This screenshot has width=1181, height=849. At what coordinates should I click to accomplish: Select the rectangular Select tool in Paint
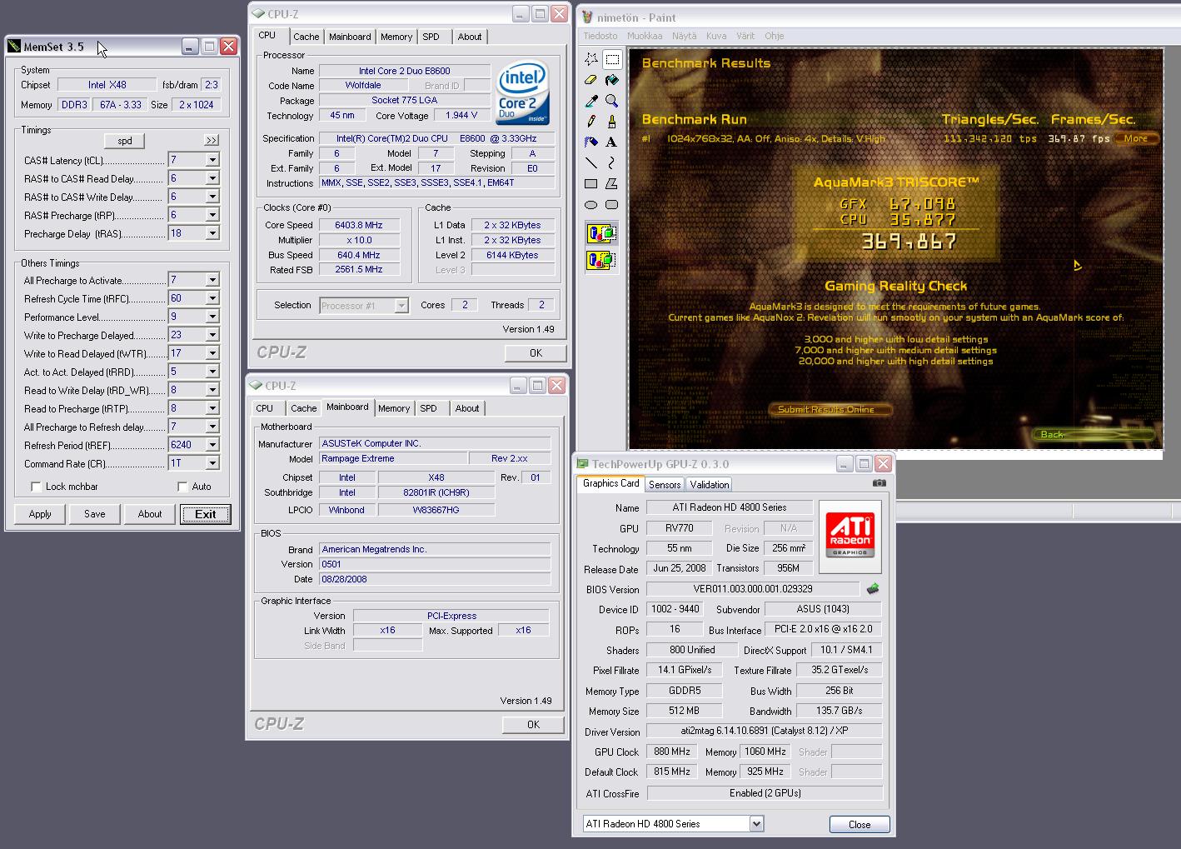point(612,59)
